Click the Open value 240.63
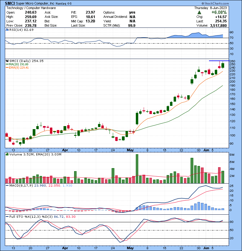 point(31,12)
